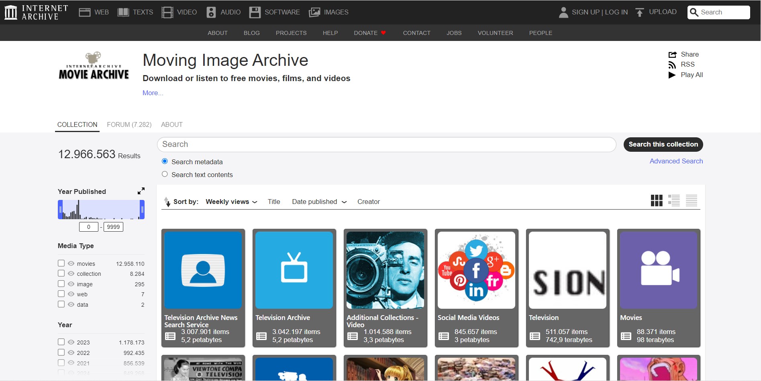Image resolution: width=761 pixels, height=381 pixels.
Task: Open the Web section icon
Action: pyautogui.click(x=84, y=12)
